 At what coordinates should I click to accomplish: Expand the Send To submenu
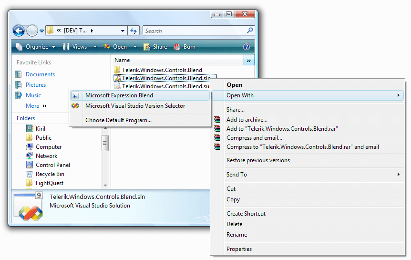point(308,175)
